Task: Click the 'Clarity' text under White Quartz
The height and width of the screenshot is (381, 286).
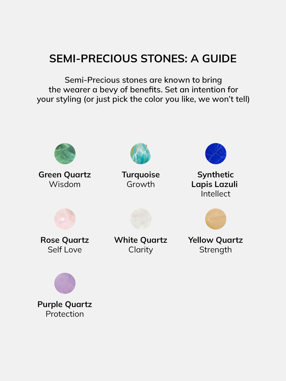Action: pos(141,250)
